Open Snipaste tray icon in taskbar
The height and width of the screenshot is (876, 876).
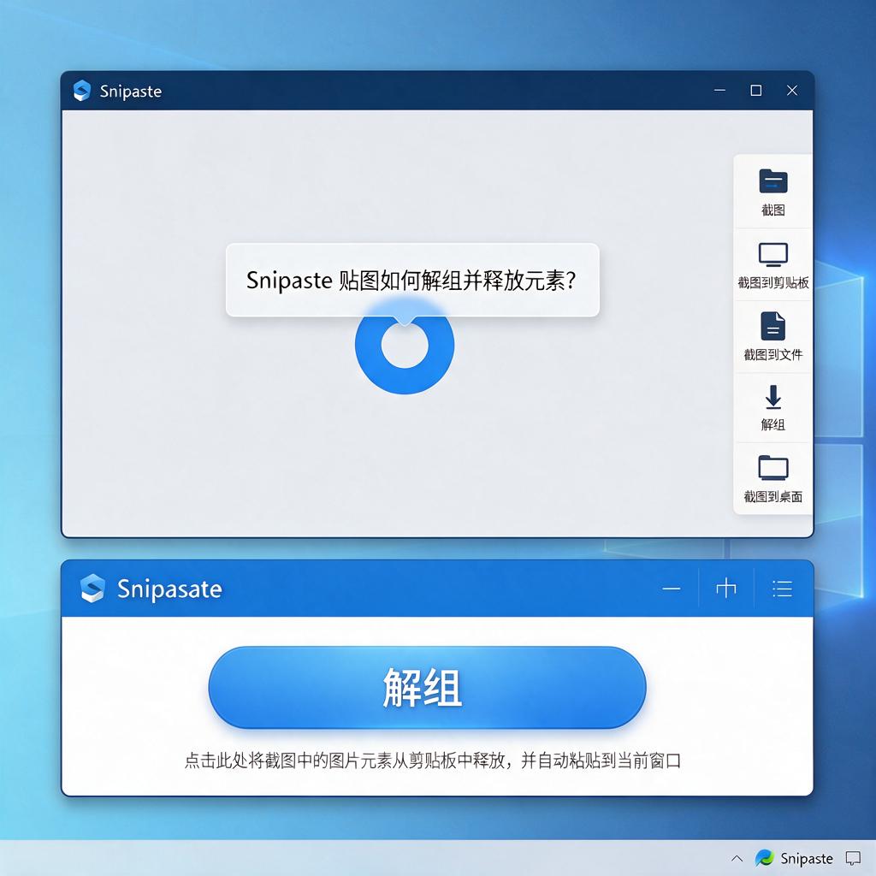click(x=764, y=857)
